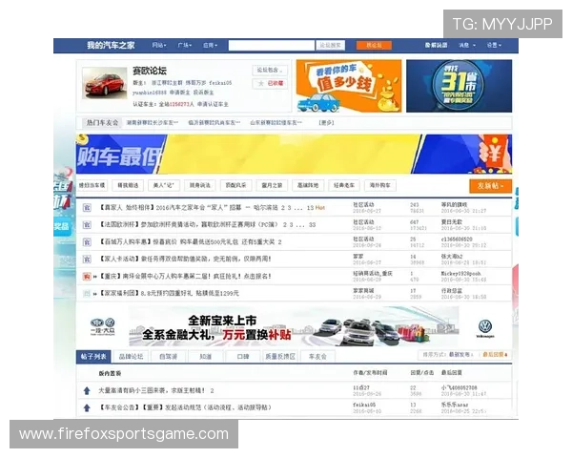572x458 pixels.
Task: Go to page 33 of 法国欧洲杯 post
Action: tap(312, 224)
